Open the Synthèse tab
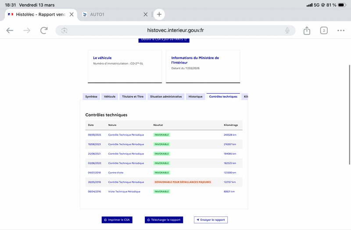This screenshot has width=351, height=230. tap(91, 96)
